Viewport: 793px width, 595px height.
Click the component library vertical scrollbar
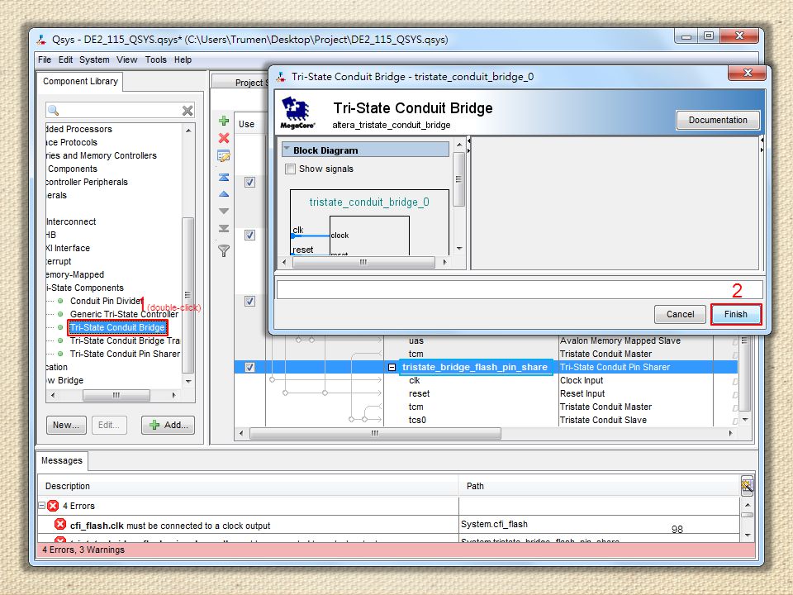tap(188, 295)
